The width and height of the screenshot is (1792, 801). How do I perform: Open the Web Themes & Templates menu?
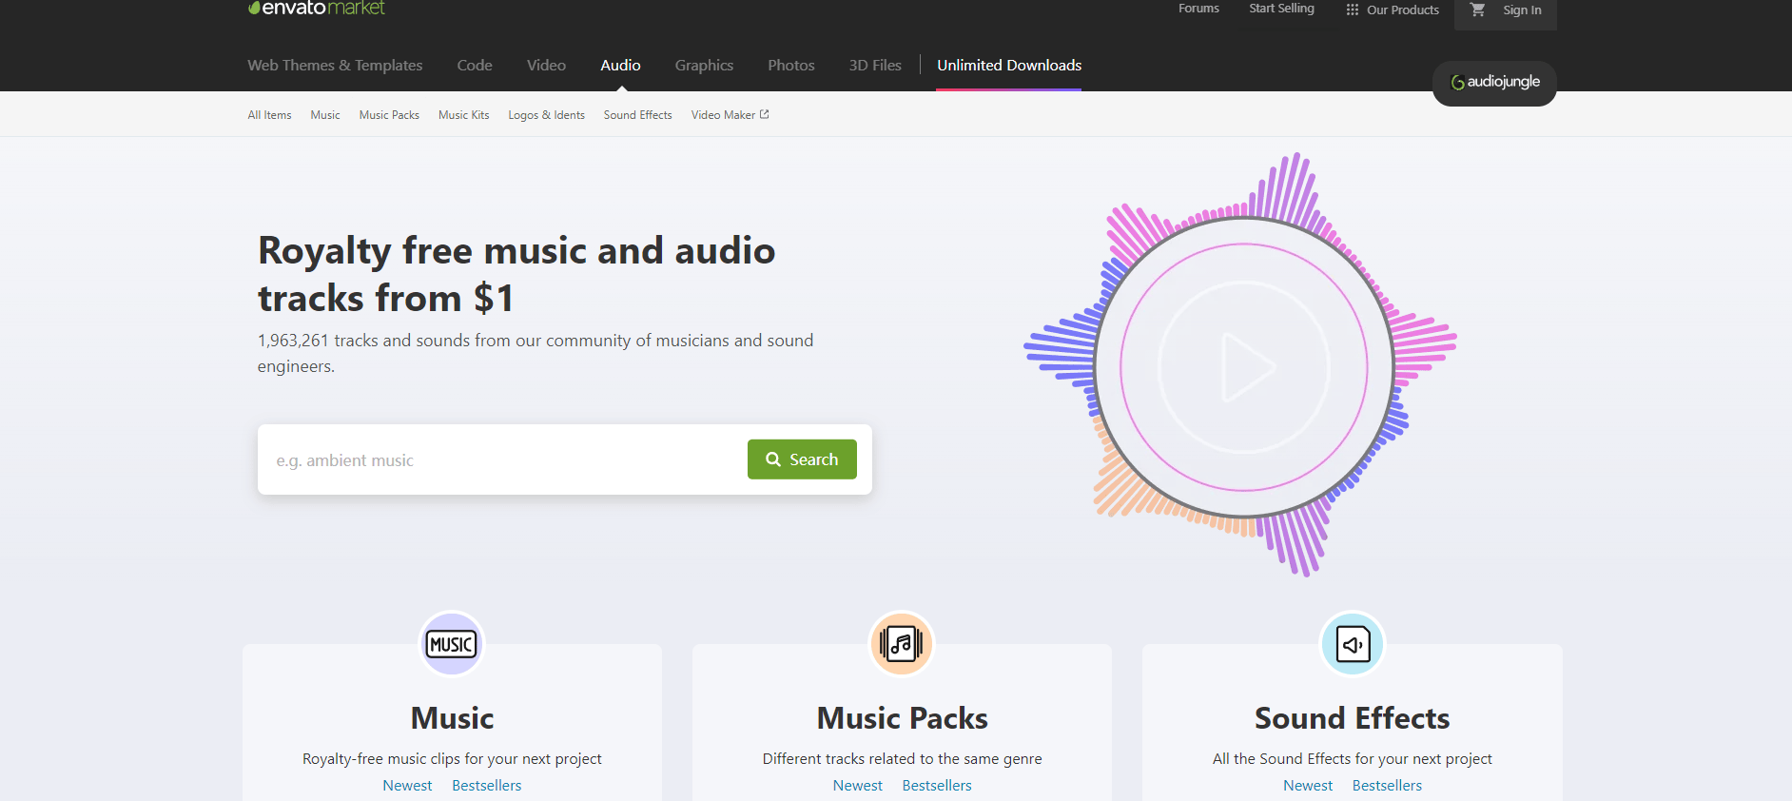[x=335, y=66]
